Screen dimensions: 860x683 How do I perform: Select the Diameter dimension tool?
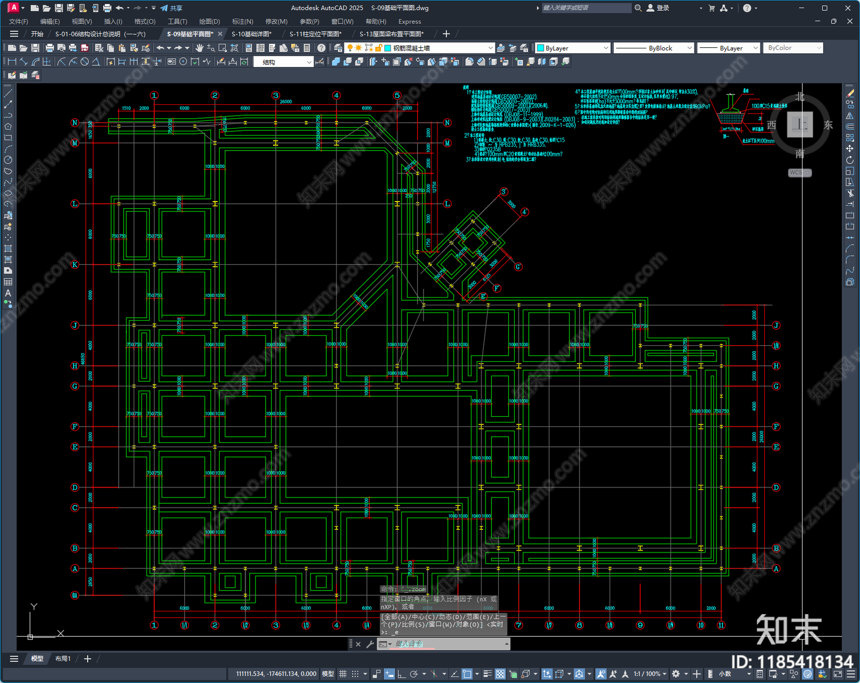coord(84,62)
